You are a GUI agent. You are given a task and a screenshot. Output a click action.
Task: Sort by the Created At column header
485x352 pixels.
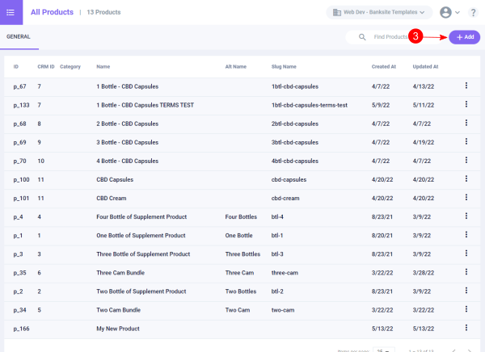pyautogui.click(x=383, y=66)
